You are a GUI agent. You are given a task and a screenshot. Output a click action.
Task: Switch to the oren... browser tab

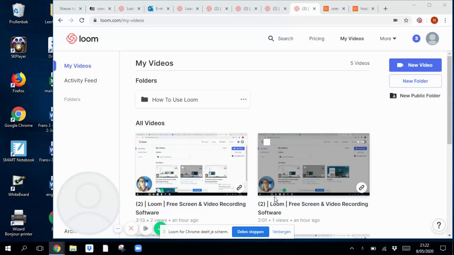coord(334,8)
